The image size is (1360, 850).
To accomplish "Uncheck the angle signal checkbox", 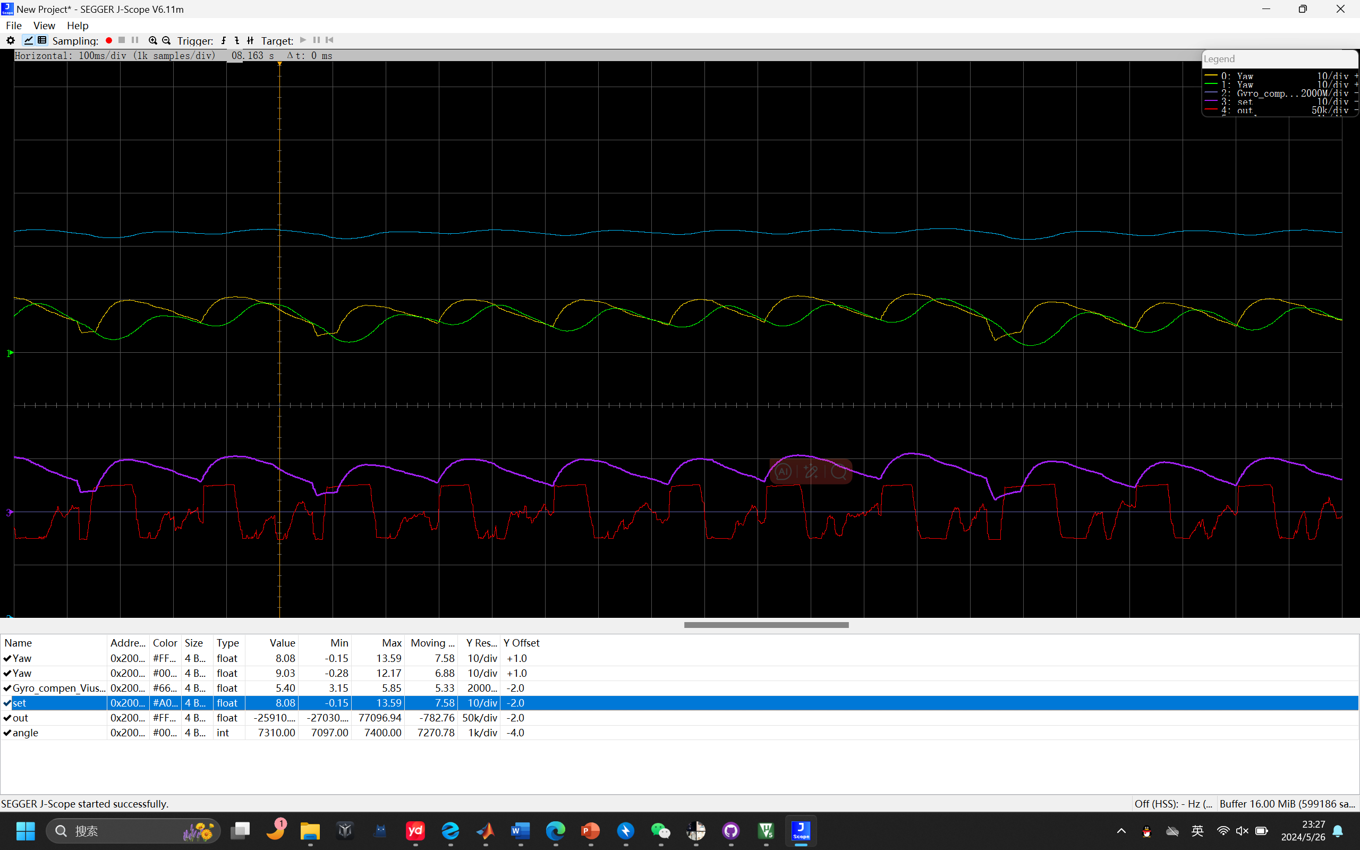I will coord(7,733).
